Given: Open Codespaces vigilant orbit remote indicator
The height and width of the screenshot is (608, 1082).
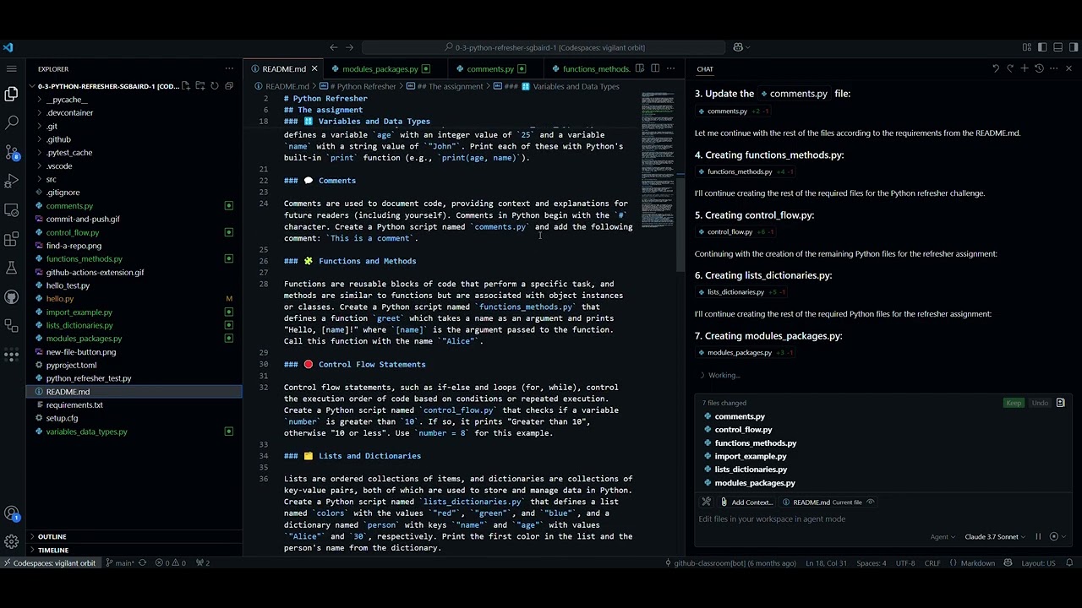Looking at the screenshot, I should pyautogui.click(x=49, y=562).
